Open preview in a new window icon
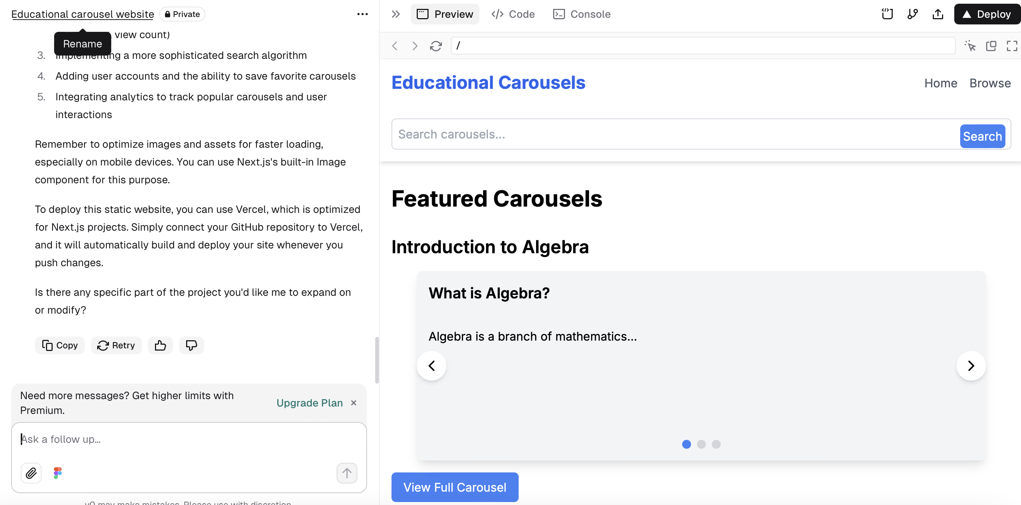 [x=991, y=46]
